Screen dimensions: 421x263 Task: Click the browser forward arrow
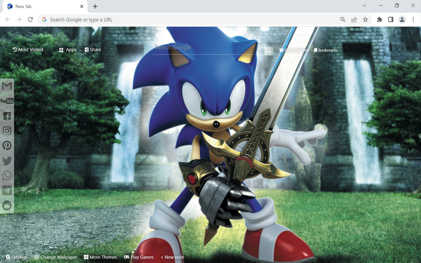pos(19,20)
